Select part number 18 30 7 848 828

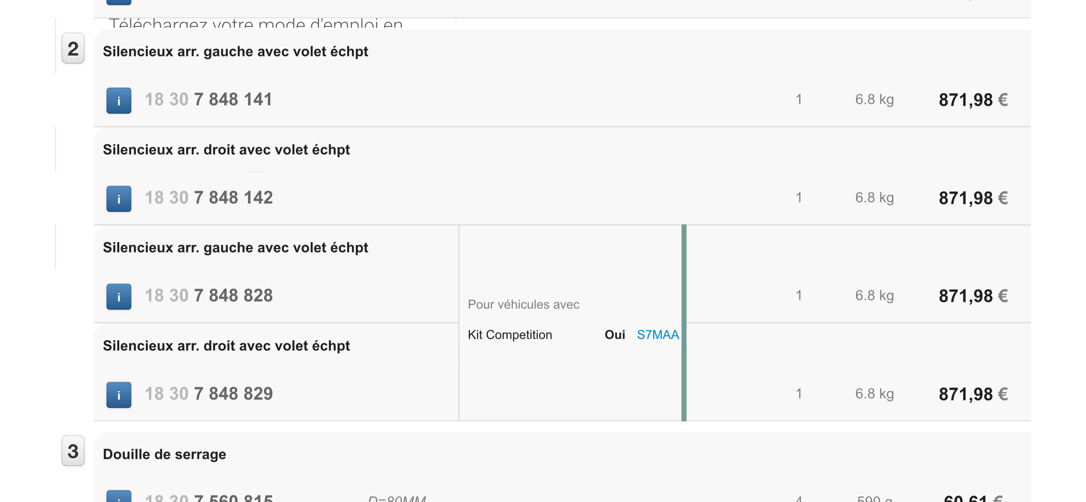coord(209,296)
